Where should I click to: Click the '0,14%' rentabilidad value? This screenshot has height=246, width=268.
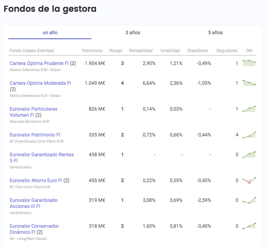pos(149,109)
